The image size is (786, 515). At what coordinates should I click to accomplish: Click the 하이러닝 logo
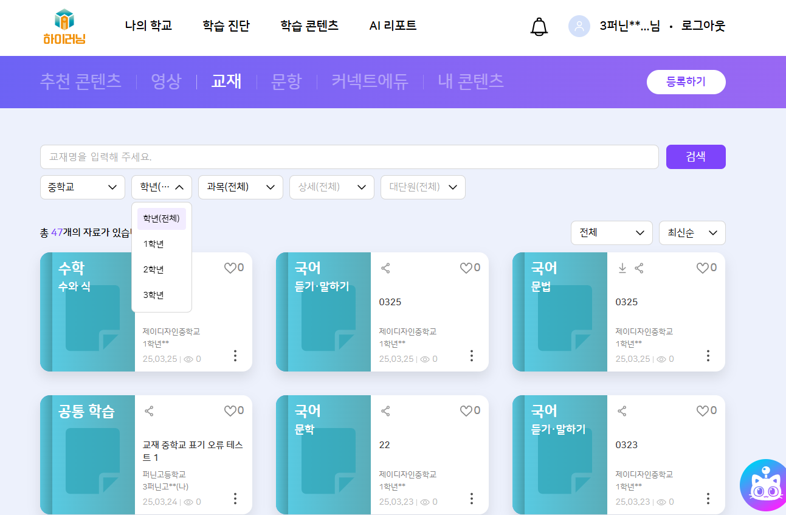click(64, 27)
